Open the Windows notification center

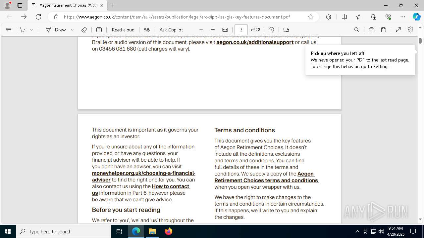(x=413, y=231)
